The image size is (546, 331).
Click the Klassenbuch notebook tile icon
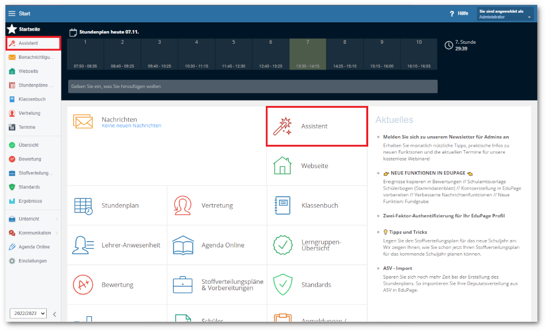pyautogui.click(x=282, y=205)
